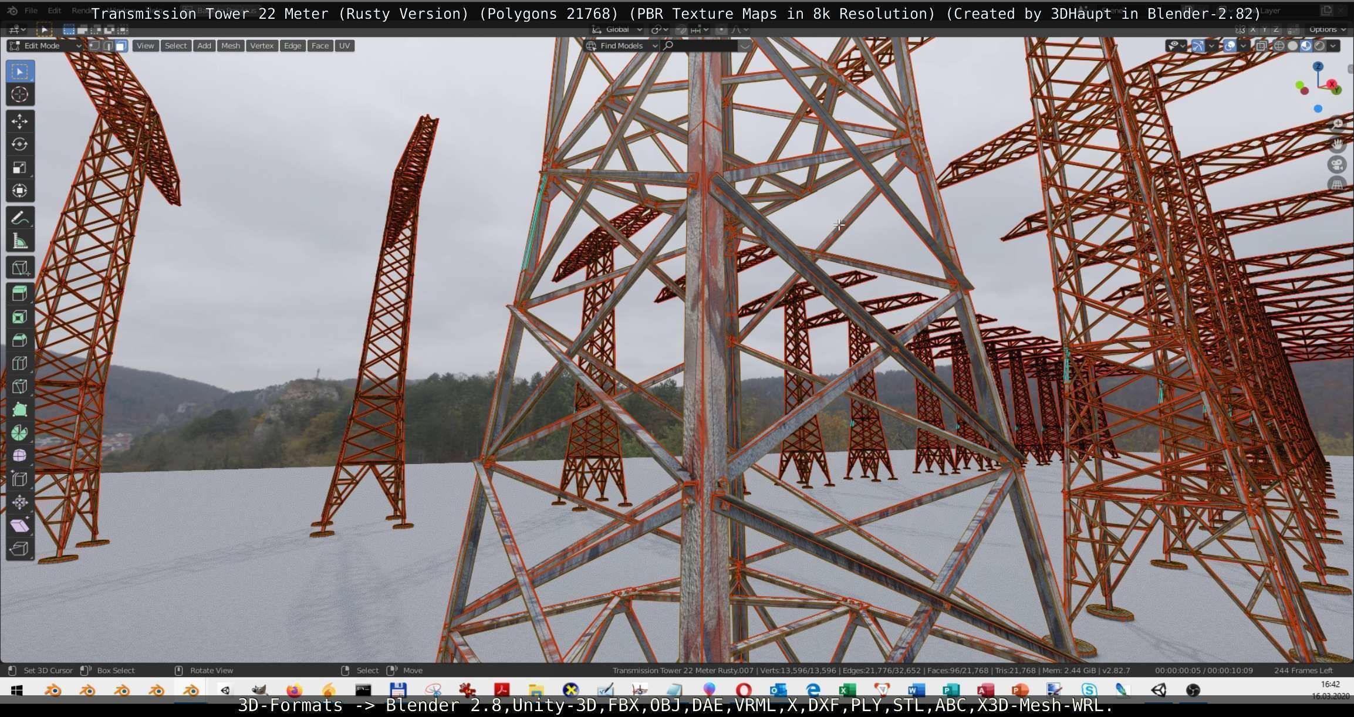Switch to material preview shading

pos(1306,46)
